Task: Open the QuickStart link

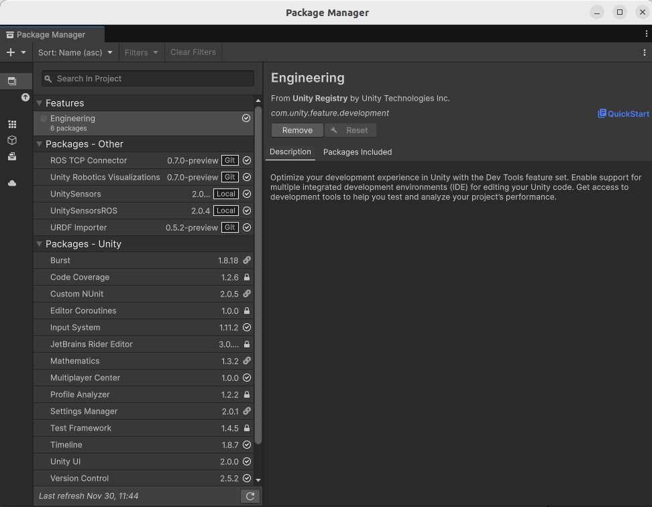Action: point(622,113)
